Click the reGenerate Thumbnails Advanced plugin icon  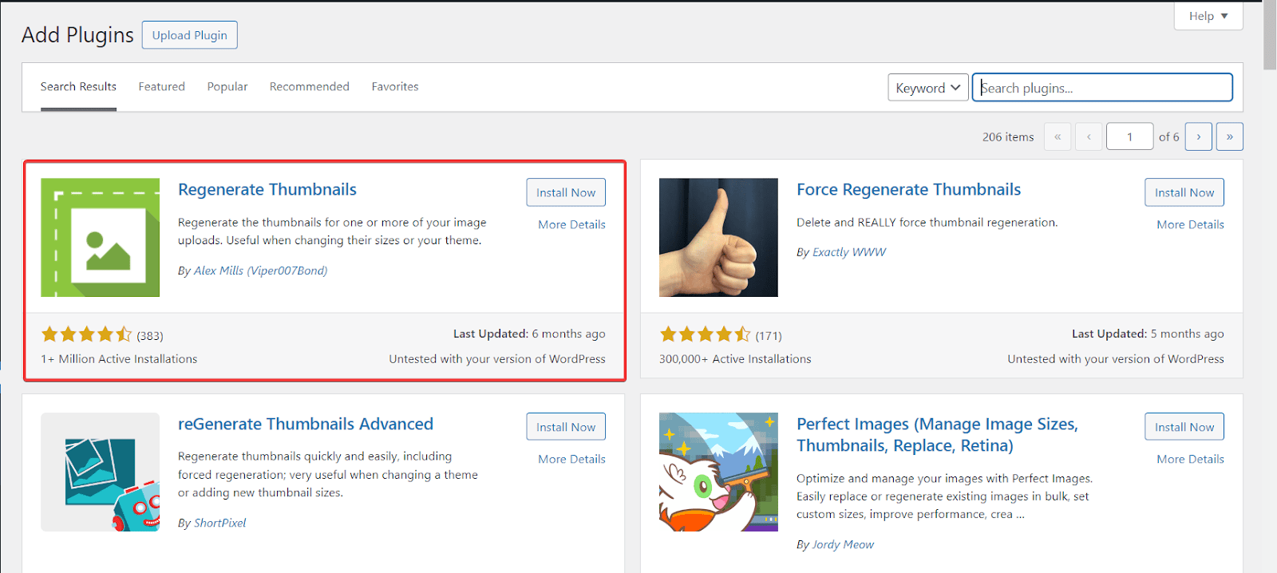[x=100, y=472]
